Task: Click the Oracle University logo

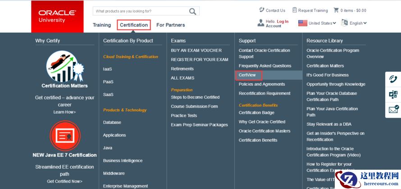Action: point(57,16)
